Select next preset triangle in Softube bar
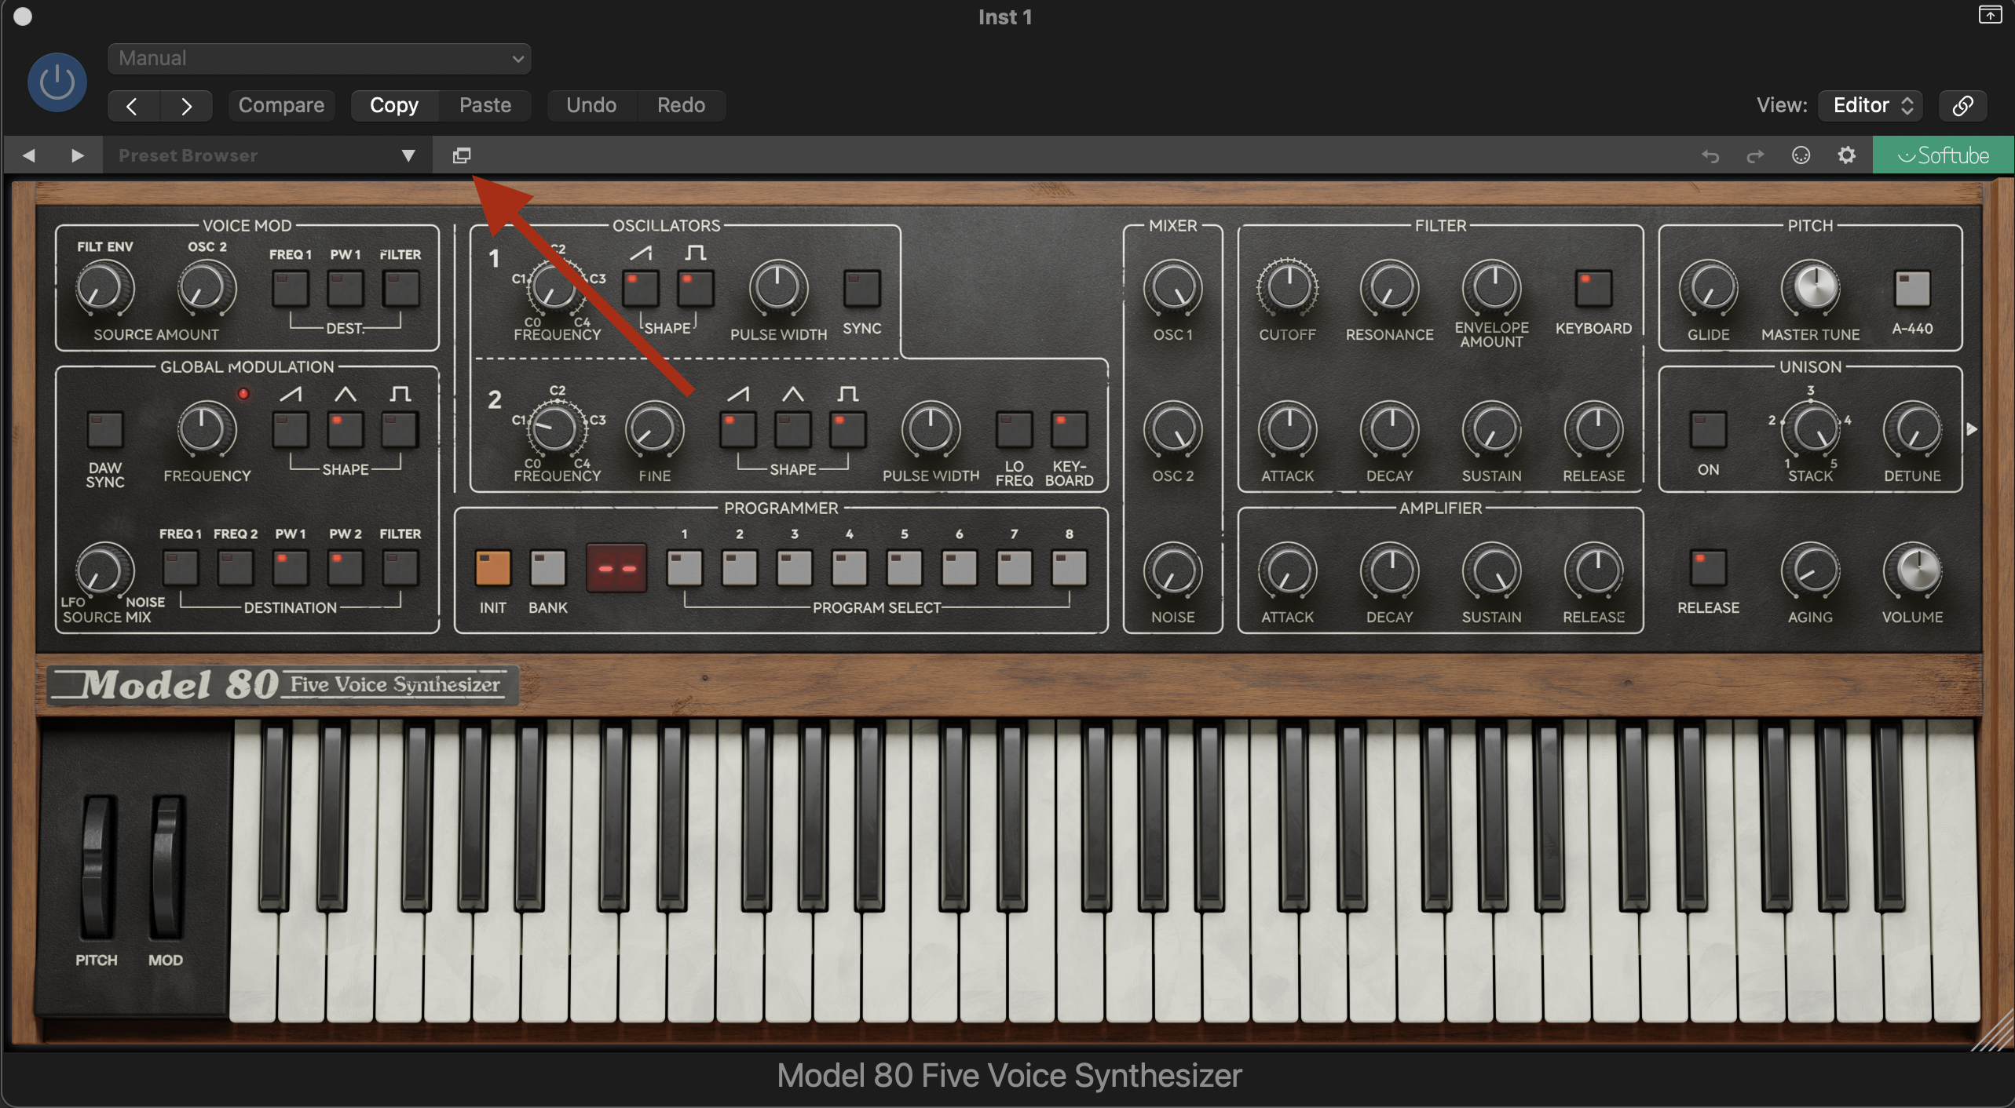This screenshot has width=2015, height=1108. point(77,155)
